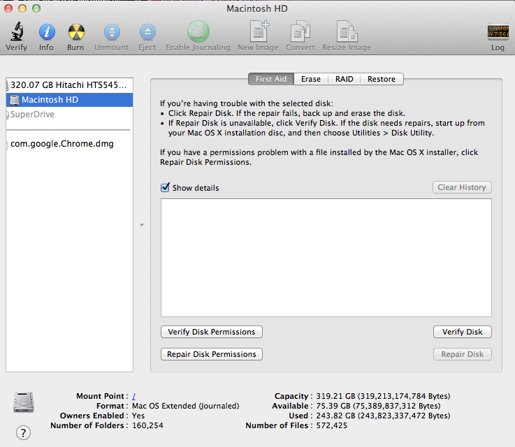Click the Capacity value 319.21 GB
Viewport: 515px width, 447px height.
pyautogui.click(x=383, y=396)
